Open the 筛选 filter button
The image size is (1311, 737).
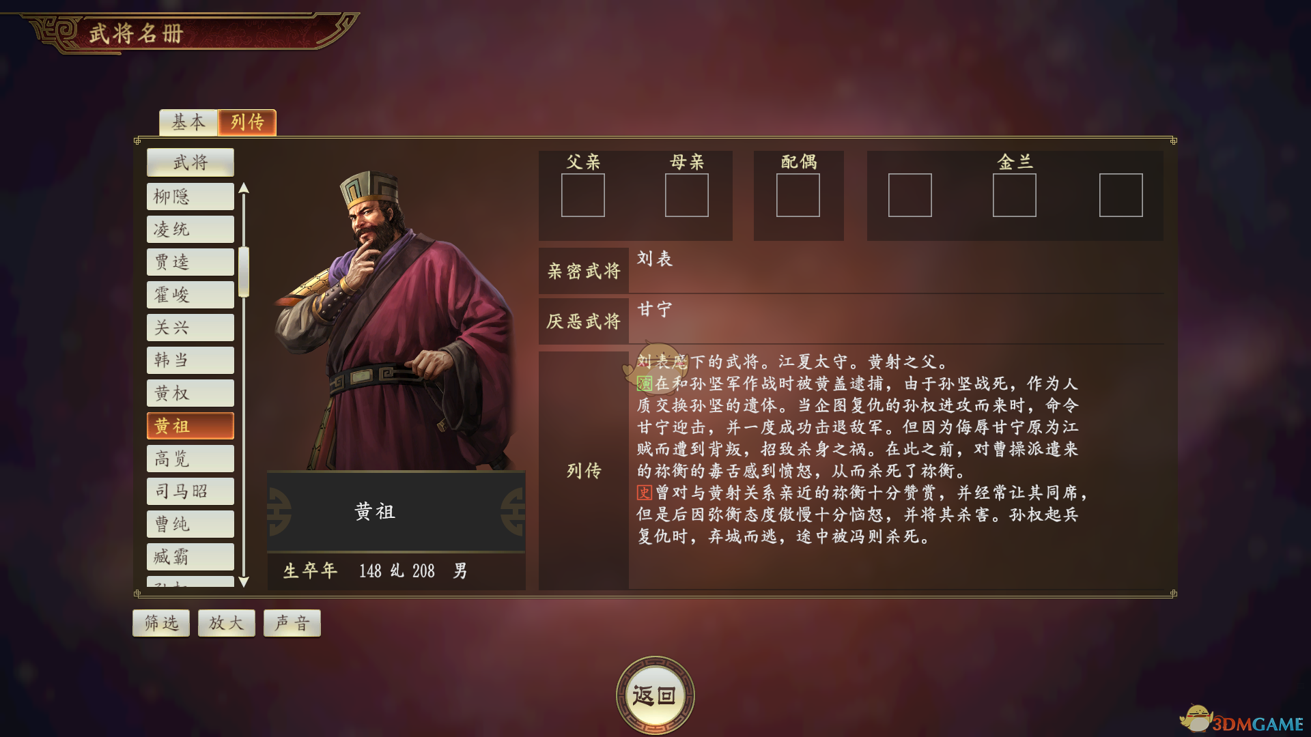161,623
